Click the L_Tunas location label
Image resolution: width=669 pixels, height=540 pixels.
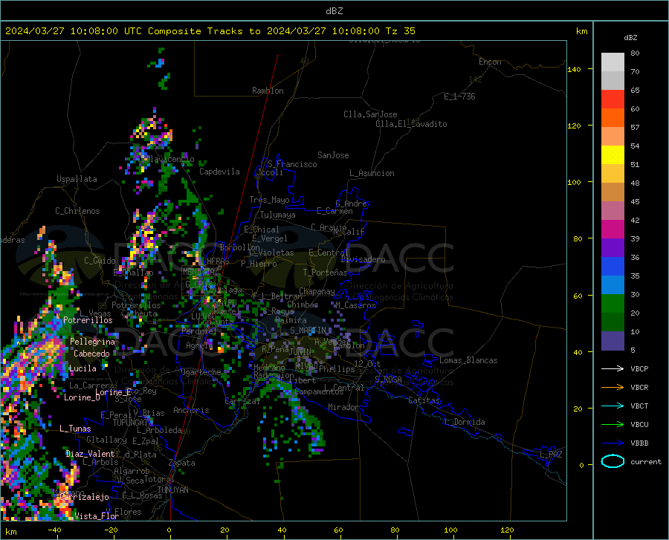[x=75, y=429]
